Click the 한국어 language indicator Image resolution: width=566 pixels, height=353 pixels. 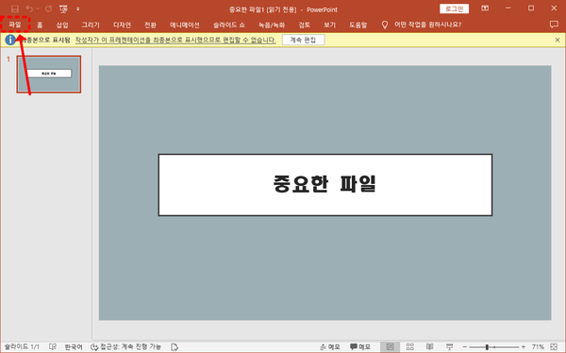click(x=74, y=346)
